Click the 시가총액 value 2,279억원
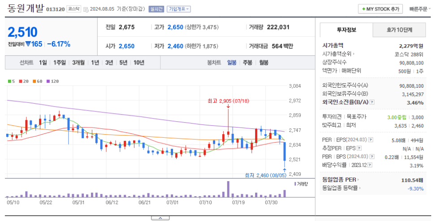433x221 pixels. [x=411, y=46]
